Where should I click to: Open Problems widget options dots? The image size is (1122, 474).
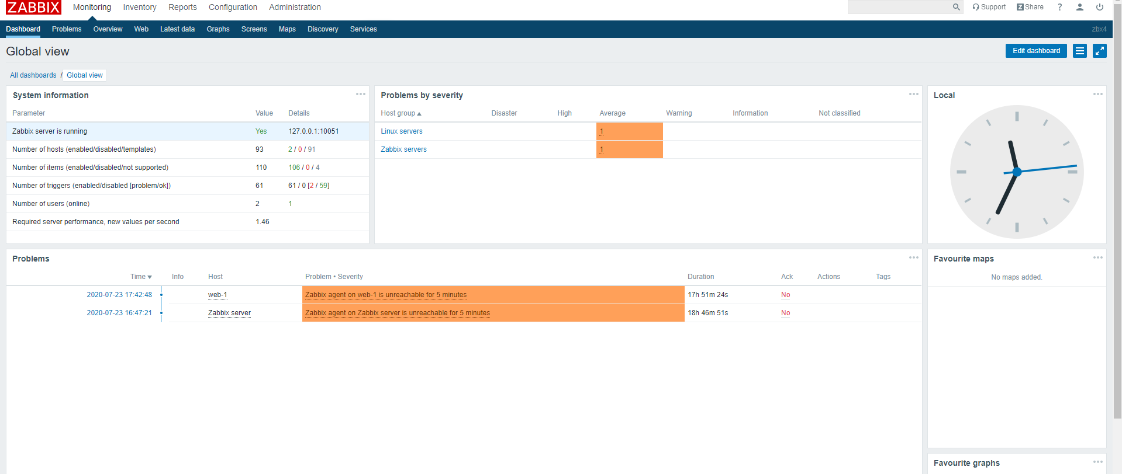pos(914,257)
